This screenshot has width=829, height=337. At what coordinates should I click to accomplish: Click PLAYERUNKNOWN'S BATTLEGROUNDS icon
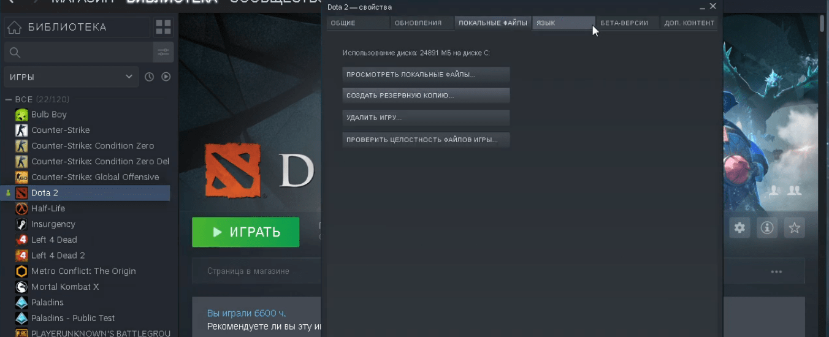(21, 333)
